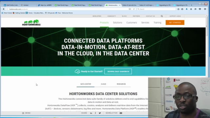Open Pocket icon in Firefox toolbar
This screenshot has height=118, width=210.
point(200,9)
